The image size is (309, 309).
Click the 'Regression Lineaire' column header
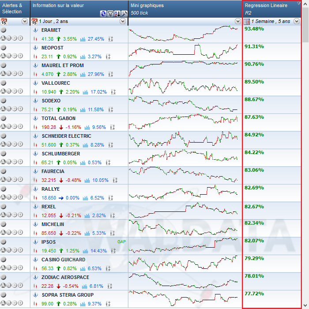[272, 9]
